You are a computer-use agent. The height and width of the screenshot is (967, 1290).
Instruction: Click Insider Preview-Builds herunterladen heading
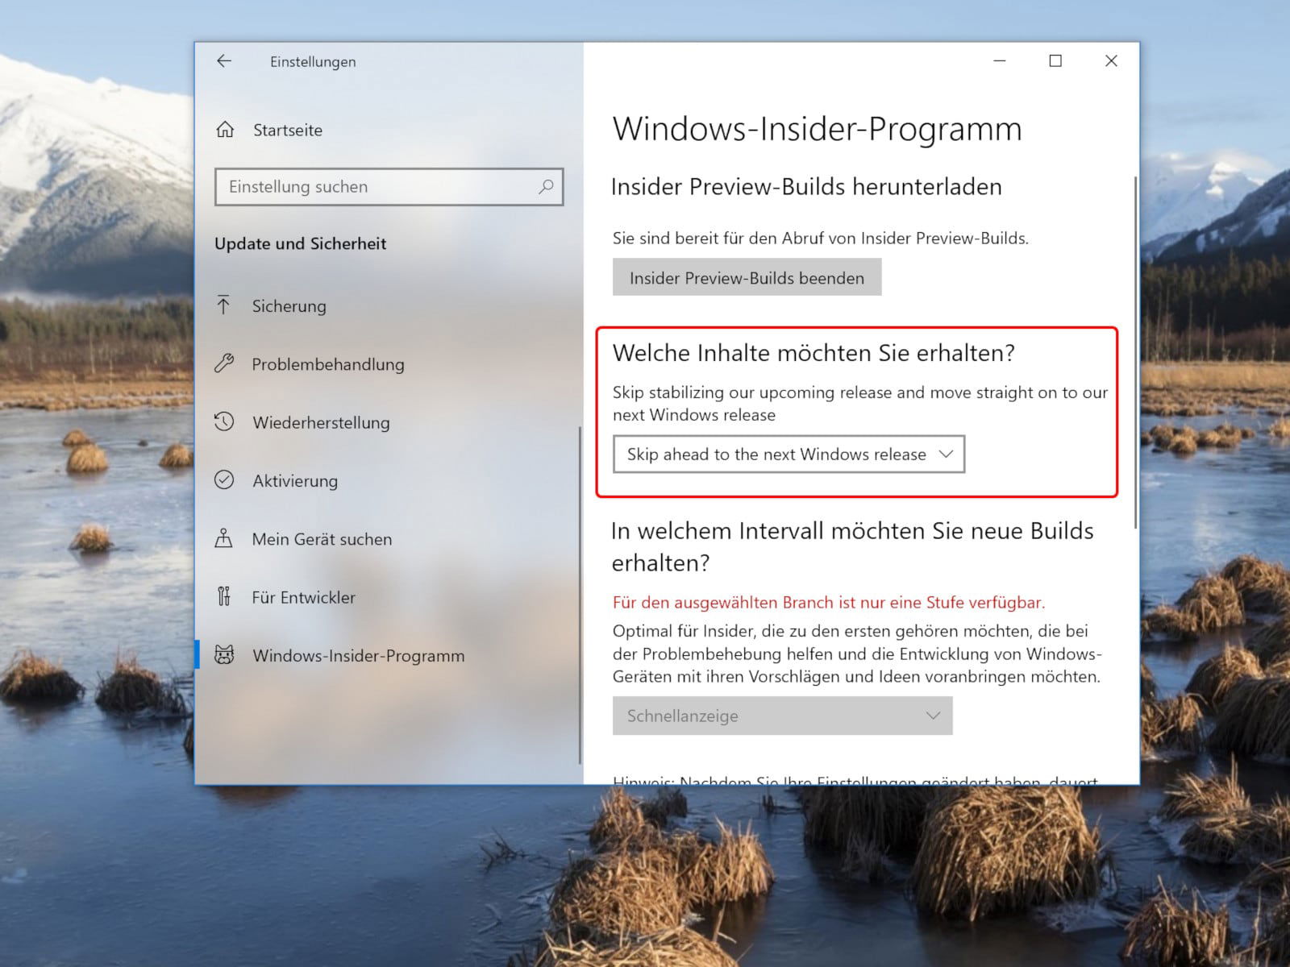tap(806, 187)
